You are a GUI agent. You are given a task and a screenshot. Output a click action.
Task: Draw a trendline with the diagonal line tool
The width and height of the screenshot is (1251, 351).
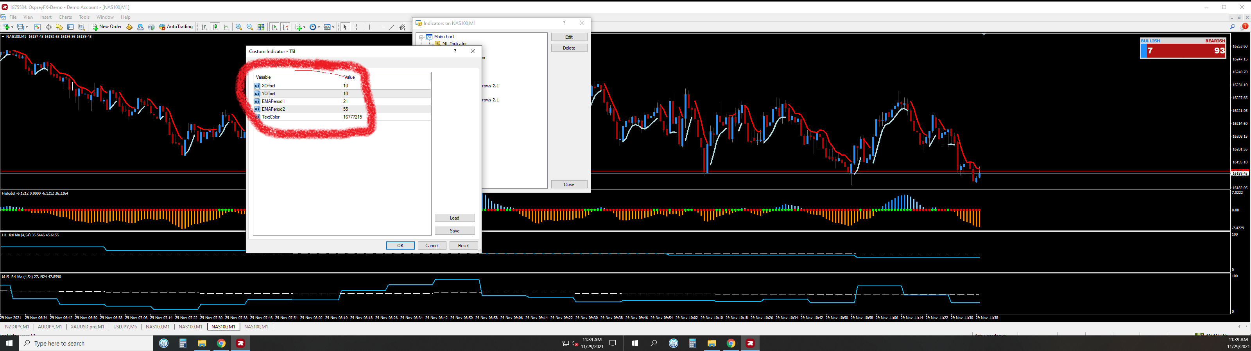click(x=392, y=27)
